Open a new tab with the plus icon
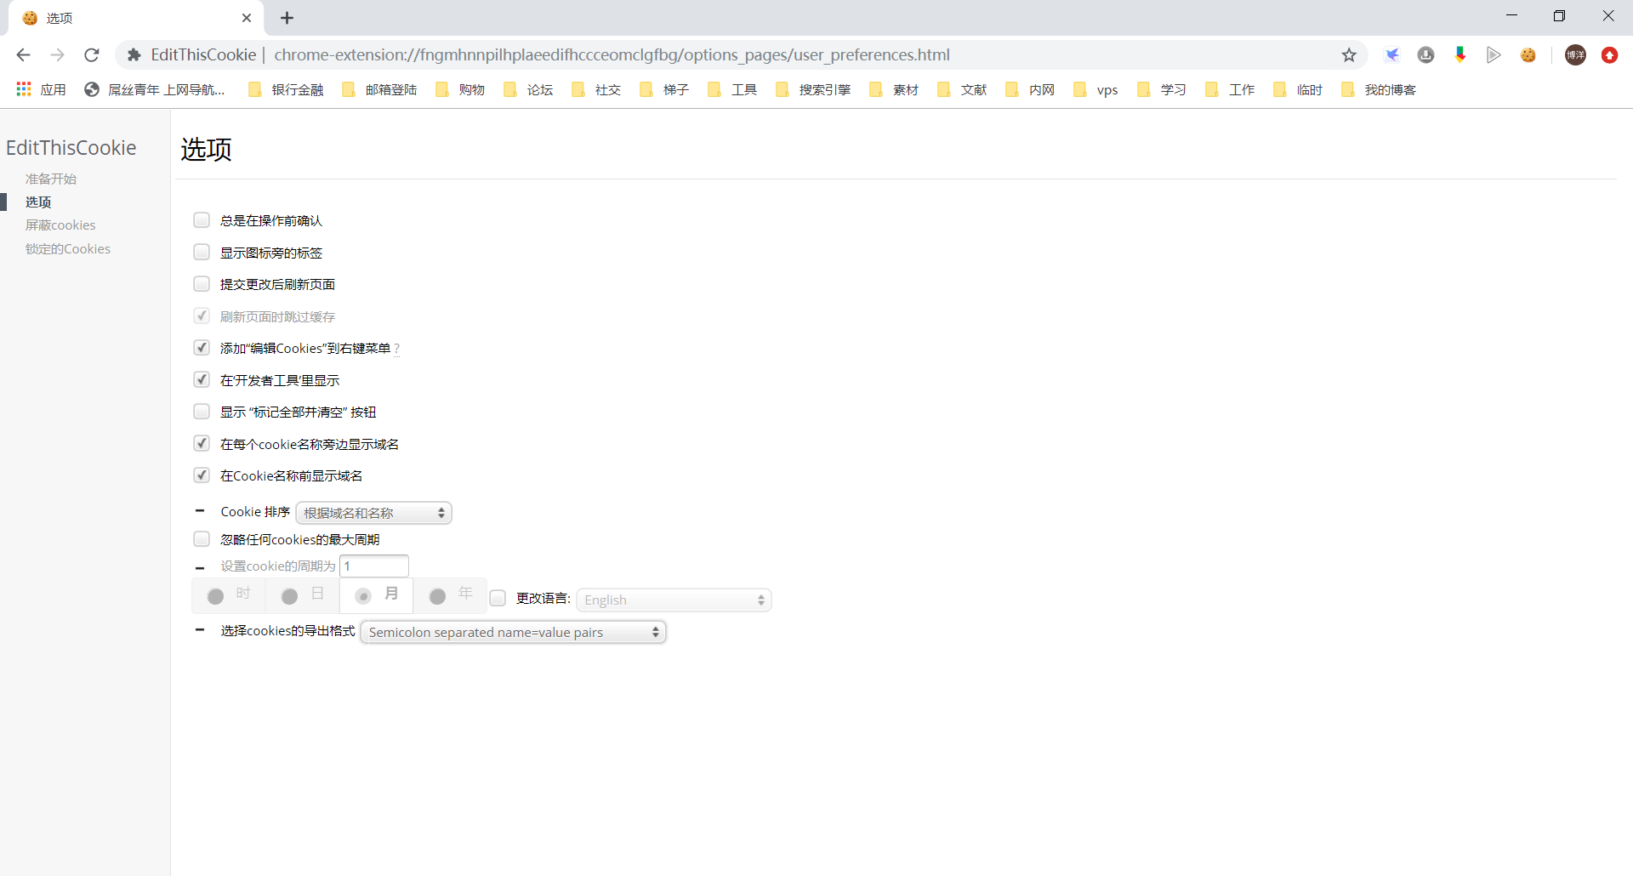This screenshot has height=876, width=1633. point(287,18)
